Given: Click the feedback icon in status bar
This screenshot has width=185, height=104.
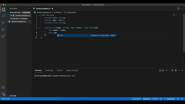Looking at the screenshot, I should click(178, 99).
